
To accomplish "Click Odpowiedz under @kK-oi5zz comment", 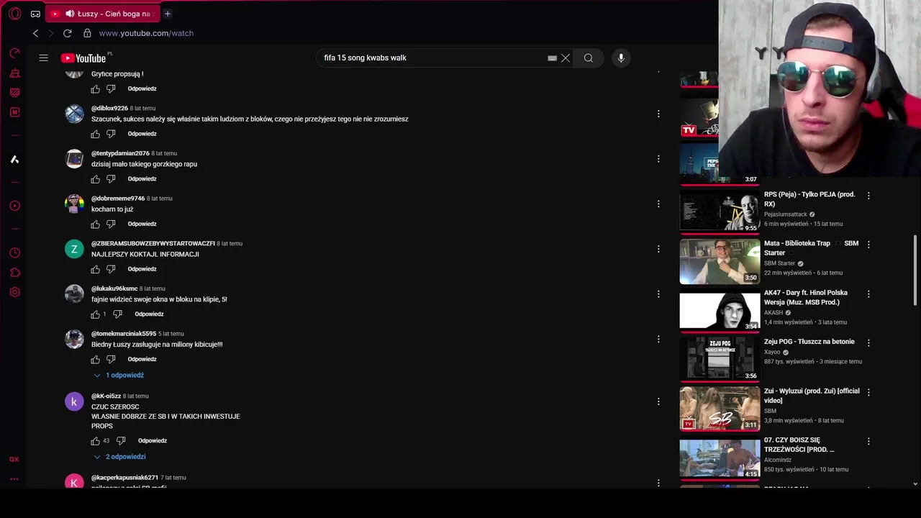I will (153, 440).
